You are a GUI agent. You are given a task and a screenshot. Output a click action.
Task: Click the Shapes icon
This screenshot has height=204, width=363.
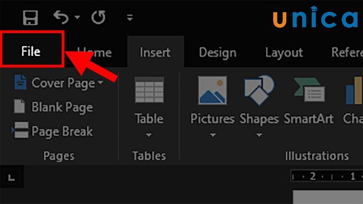point(259,90)
